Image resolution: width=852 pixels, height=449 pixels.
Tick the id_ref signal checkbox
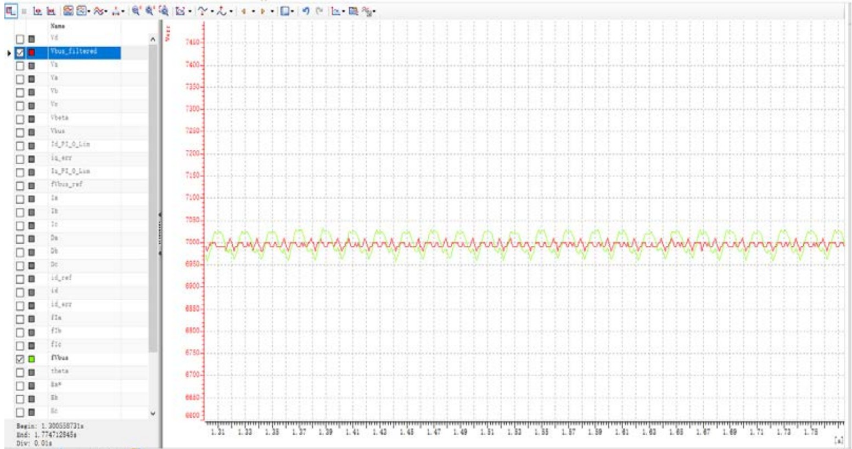[20, 279]
